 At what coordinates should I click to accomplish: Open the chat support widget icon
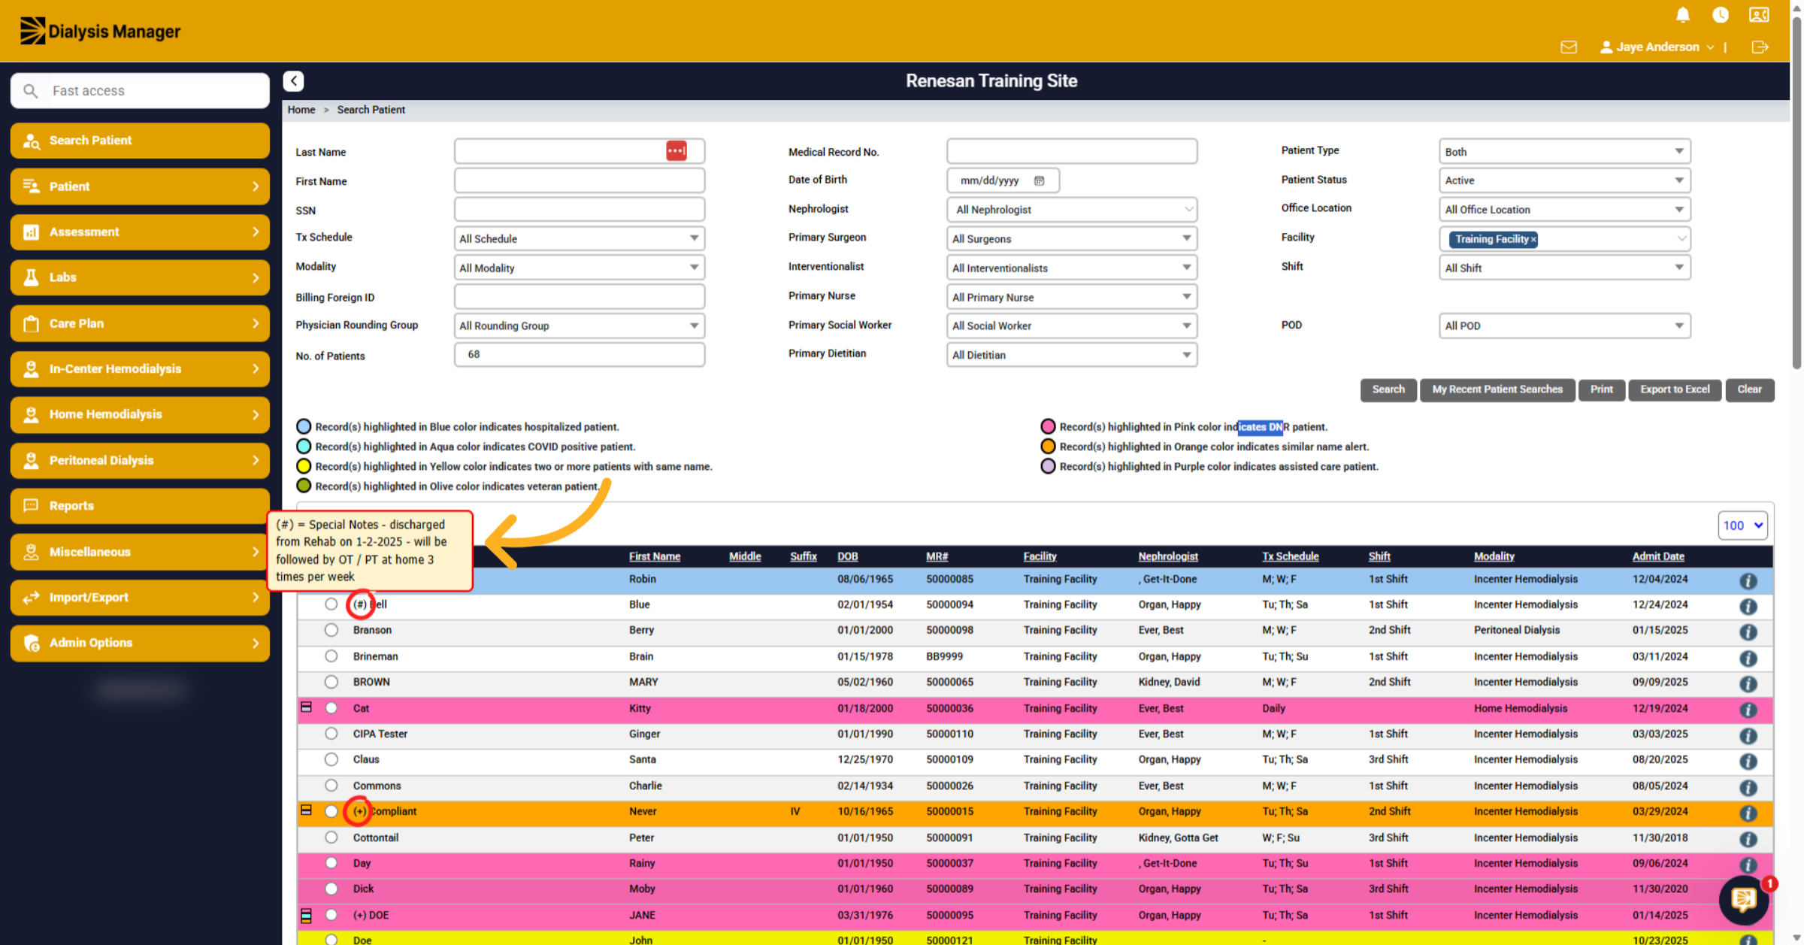(x=1744, y=899)
